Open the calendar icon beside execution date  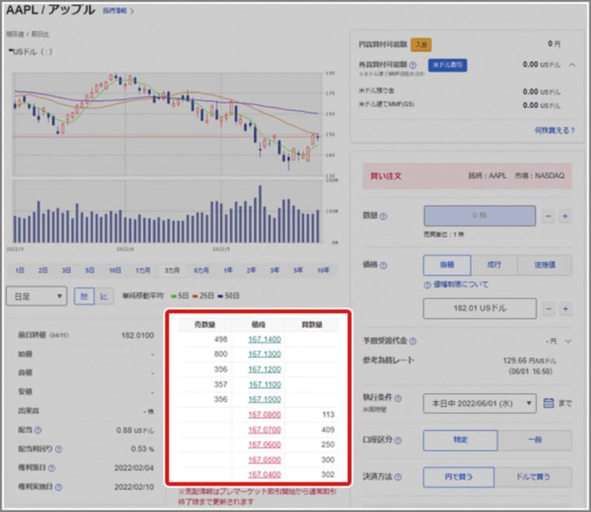548,403
